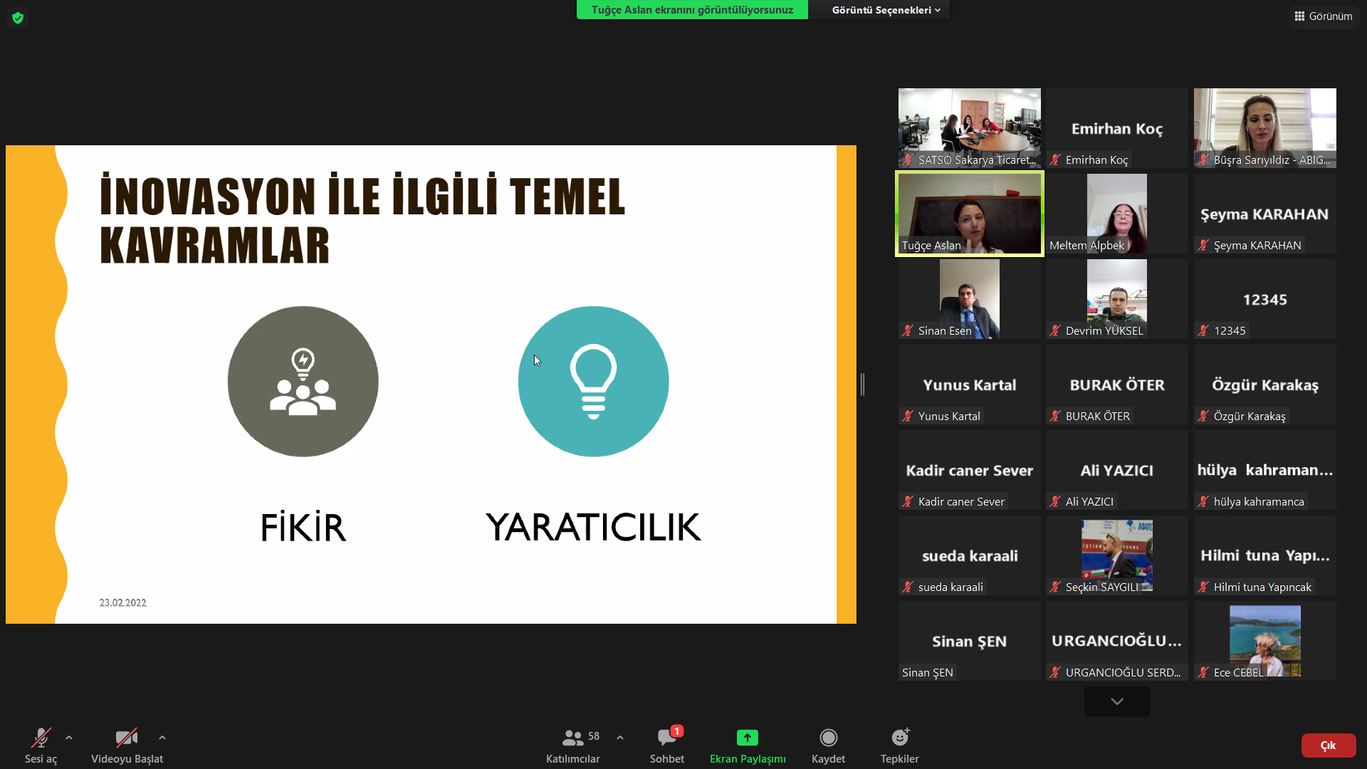Show more participant tiles with down chevron
The image size is (1367, 769).
[1116, 701]
